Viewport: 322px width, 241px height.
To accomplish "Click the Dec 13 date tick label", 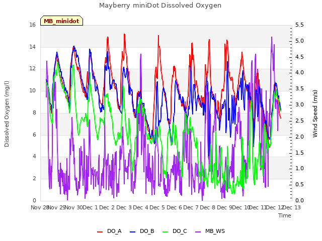I will (x=292, y=207).
